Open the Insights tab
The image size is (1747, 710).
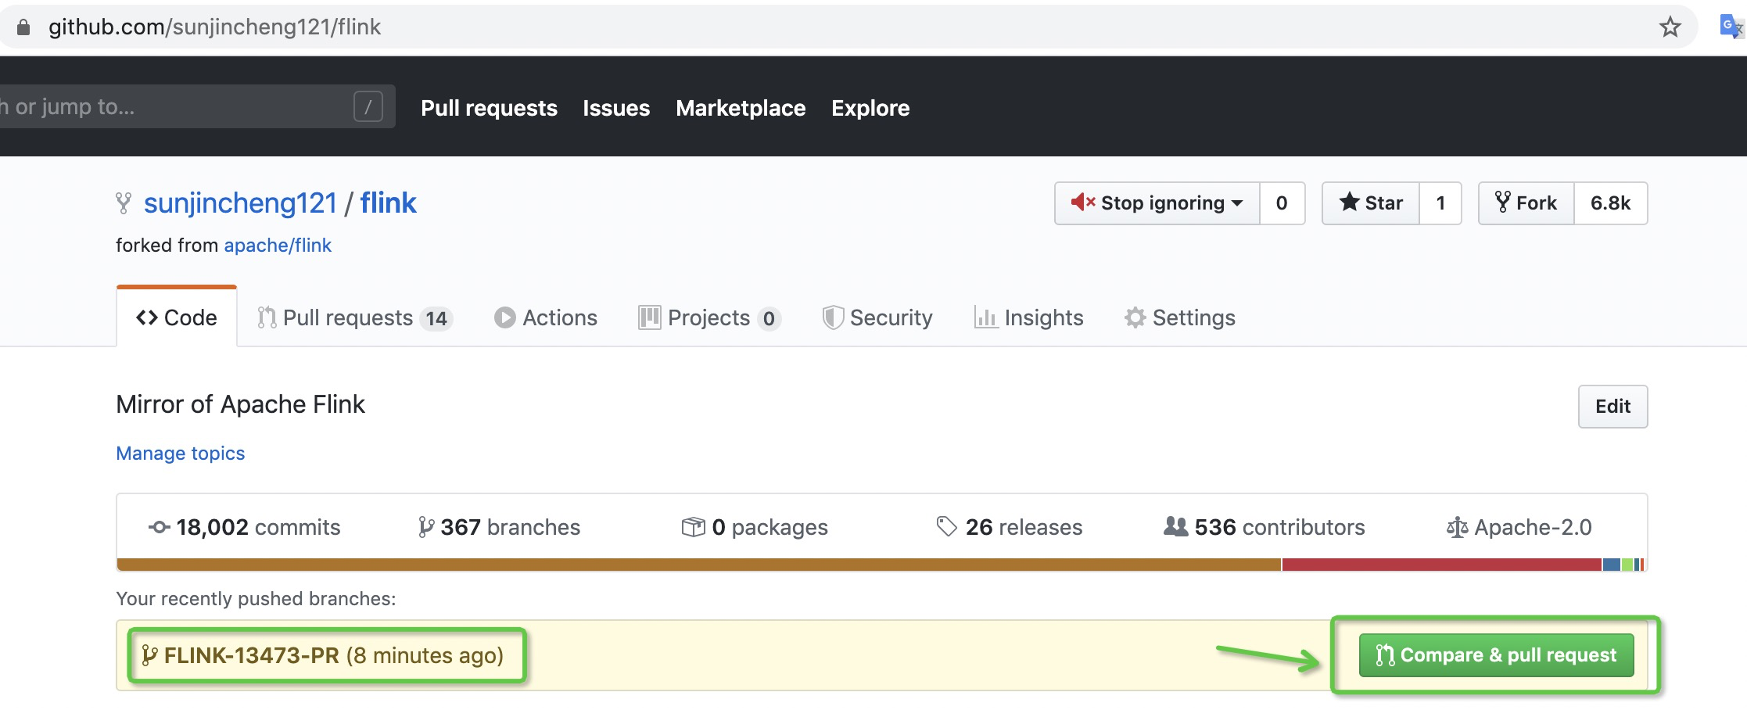click(1028, 317)
